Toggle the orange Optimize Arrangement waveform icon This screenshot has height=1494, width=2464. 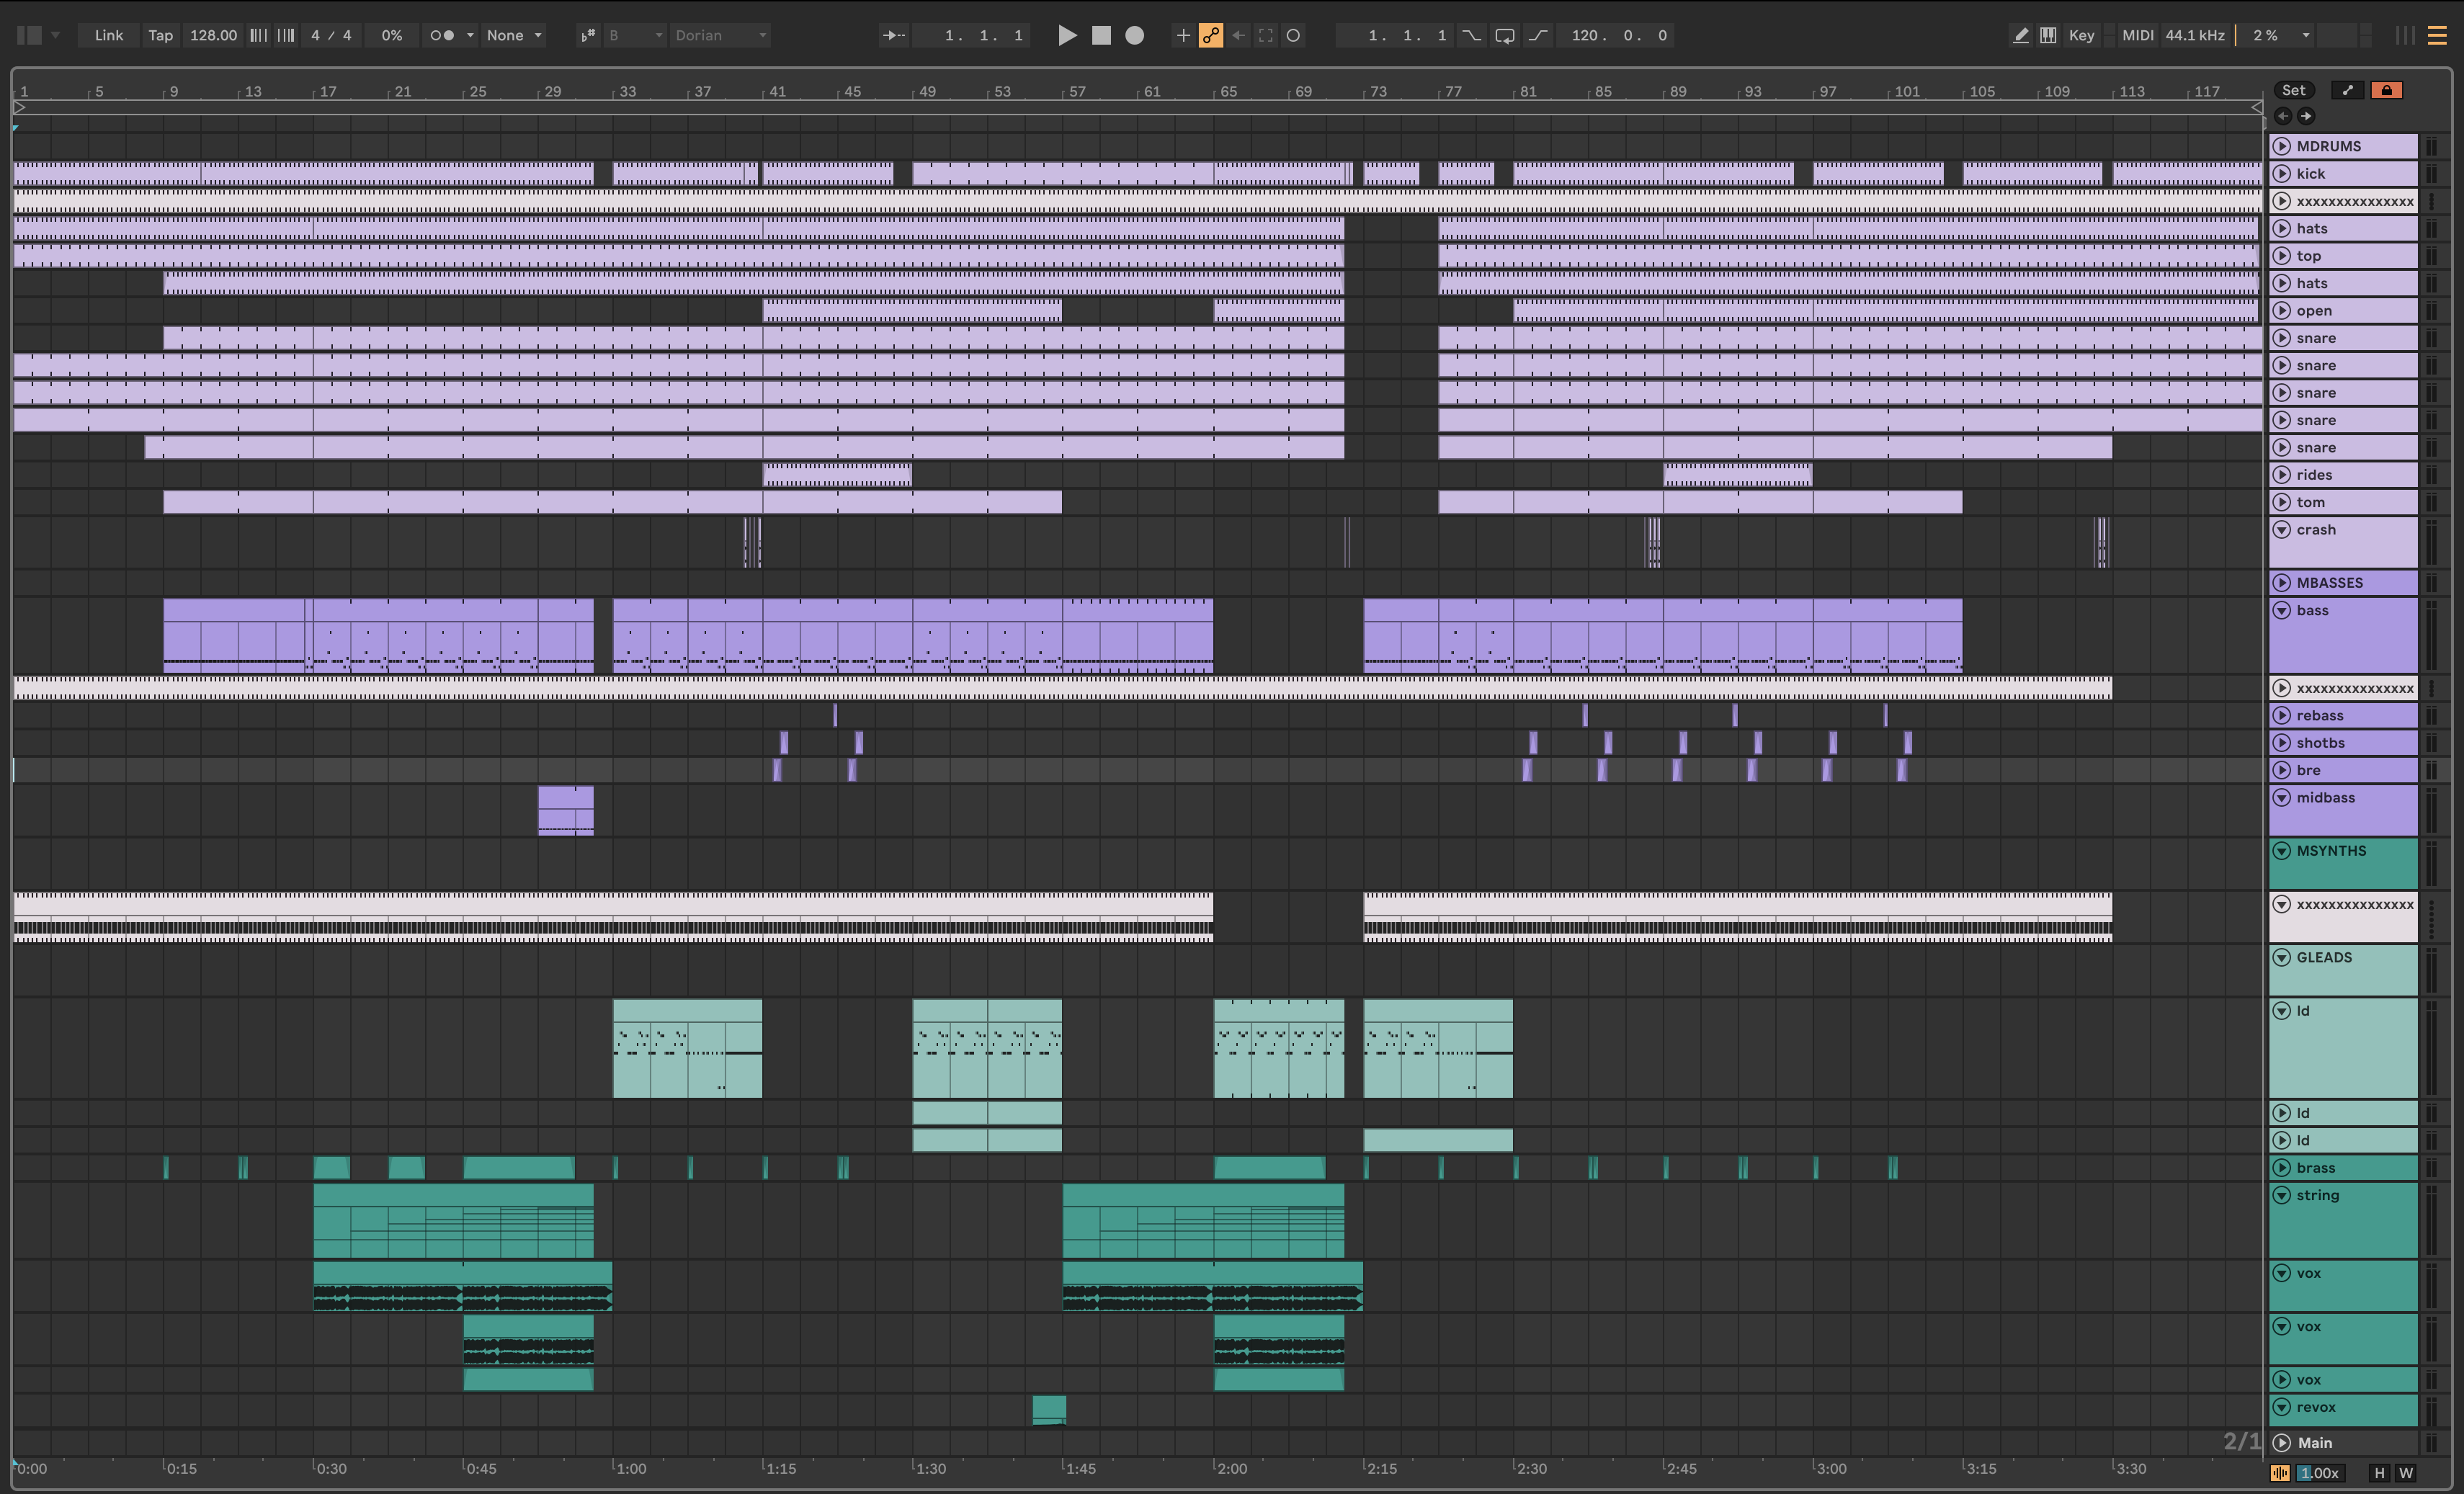(x=2280, y=1472)
